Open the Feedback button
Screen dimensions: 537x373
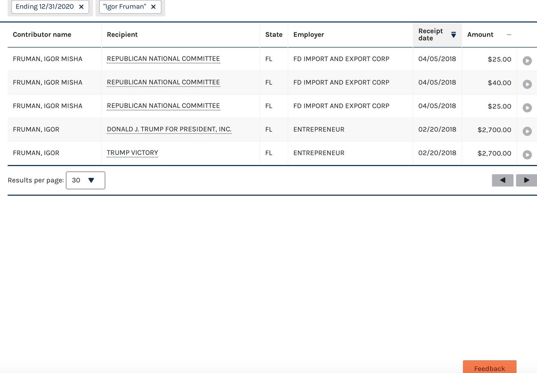490,367
